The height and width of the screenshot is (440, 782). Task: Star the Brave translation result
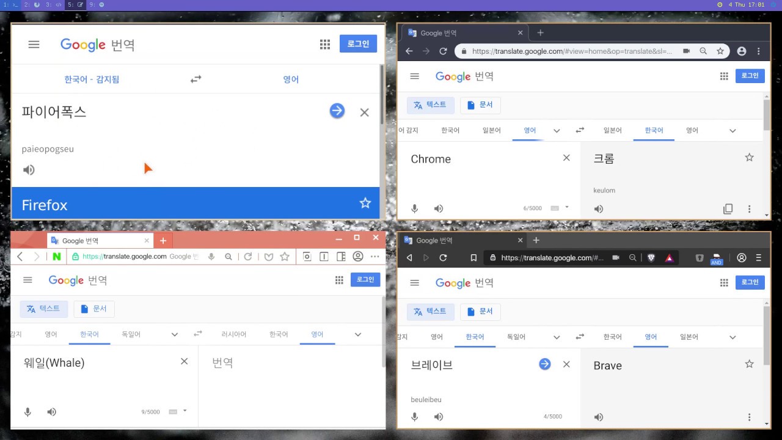(x=750, y=364)
